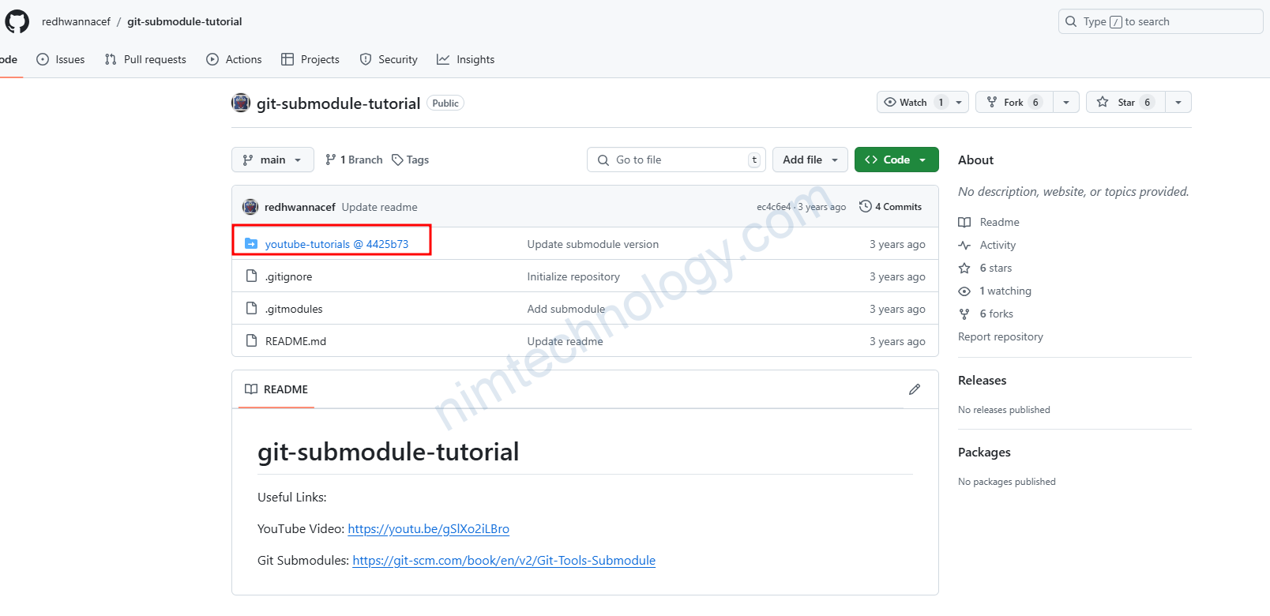The image size is (1270, 616).
Task: Open Activity in the About sidebar
Action: tap(998, 246)
